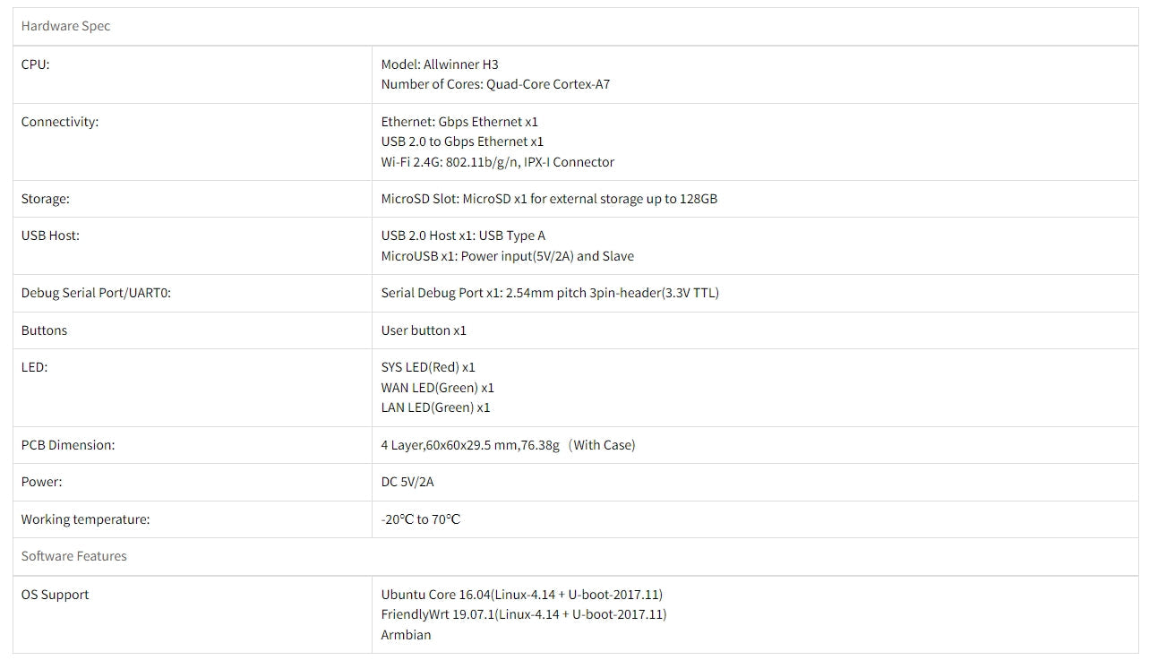Select the PCB Dimension value text
The width and height of the screenshot is (1149, 660).
508,445
